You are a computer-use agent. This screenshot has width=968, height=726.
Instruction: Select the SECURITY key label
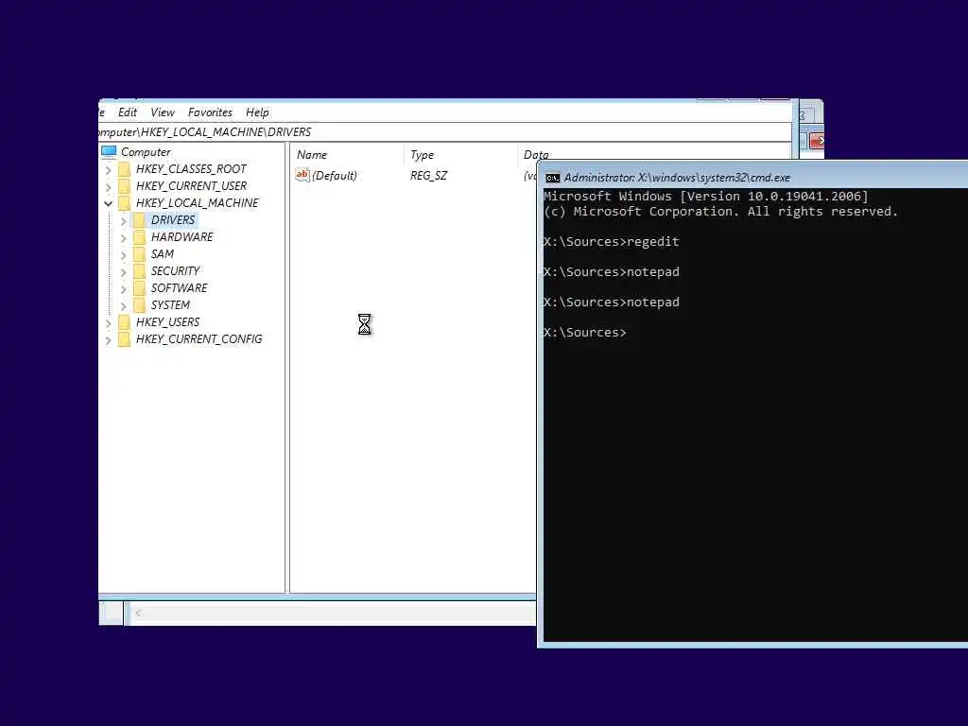(175, 271)
